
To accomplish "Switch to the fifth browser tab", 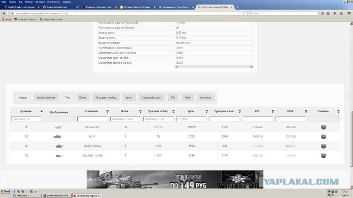I will tap(176, 7).
